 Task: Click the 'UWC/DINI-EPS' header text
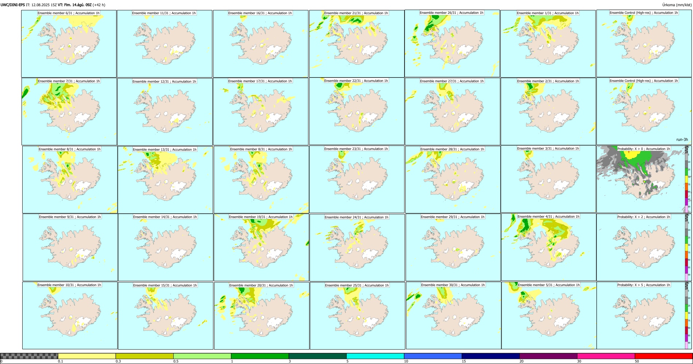[13, 5]
